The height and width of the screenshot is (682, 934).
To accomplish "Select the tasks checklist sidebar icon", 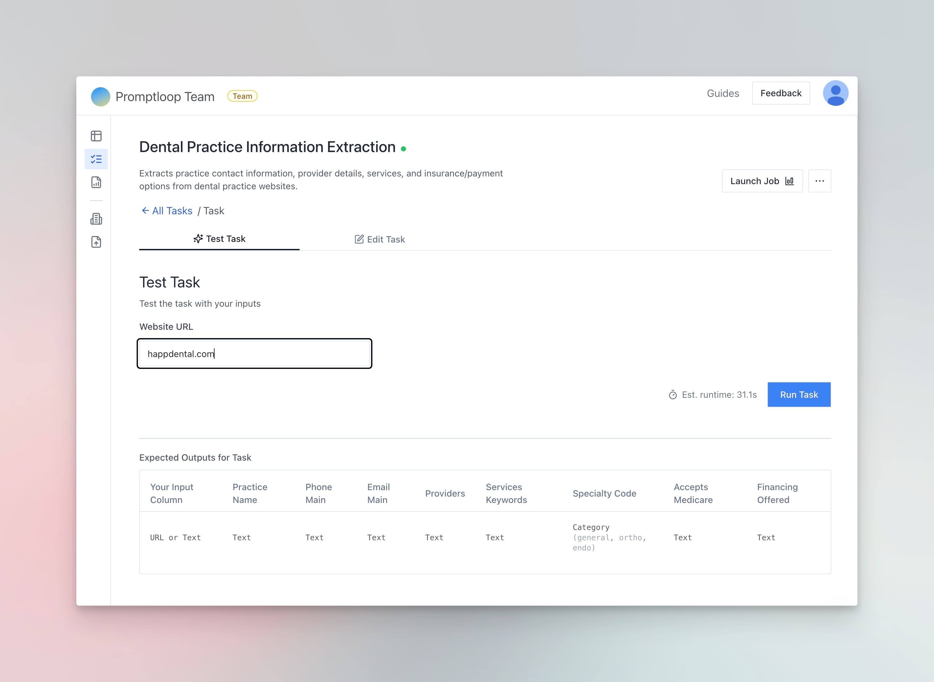I will pyautogui.click(x=96, y=159).
